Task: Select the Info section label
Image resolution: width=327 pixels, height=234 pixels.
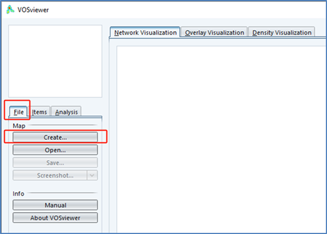Action: point(18,193)
